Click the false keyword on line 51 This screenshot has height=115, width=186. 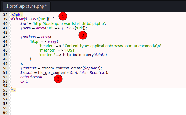tap(83, 73)
